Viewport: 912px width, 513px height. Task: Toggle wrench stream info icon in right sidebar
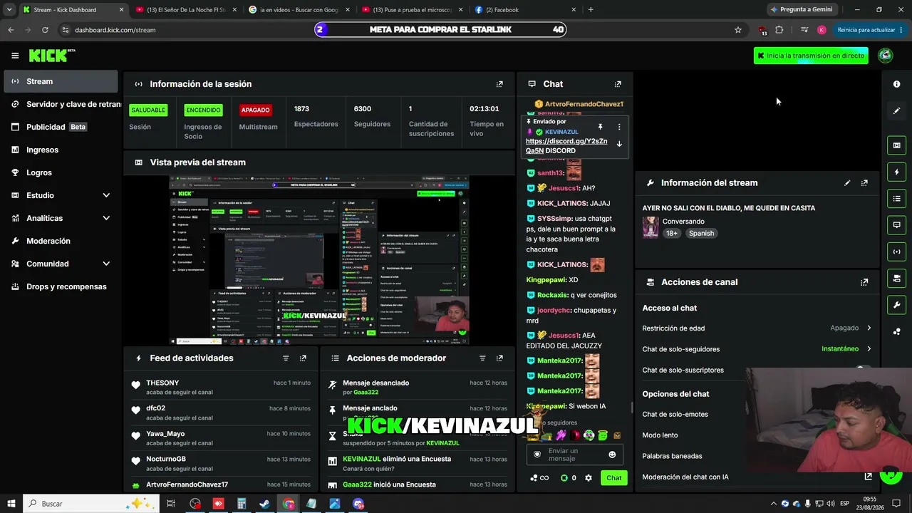click(896, 305)
